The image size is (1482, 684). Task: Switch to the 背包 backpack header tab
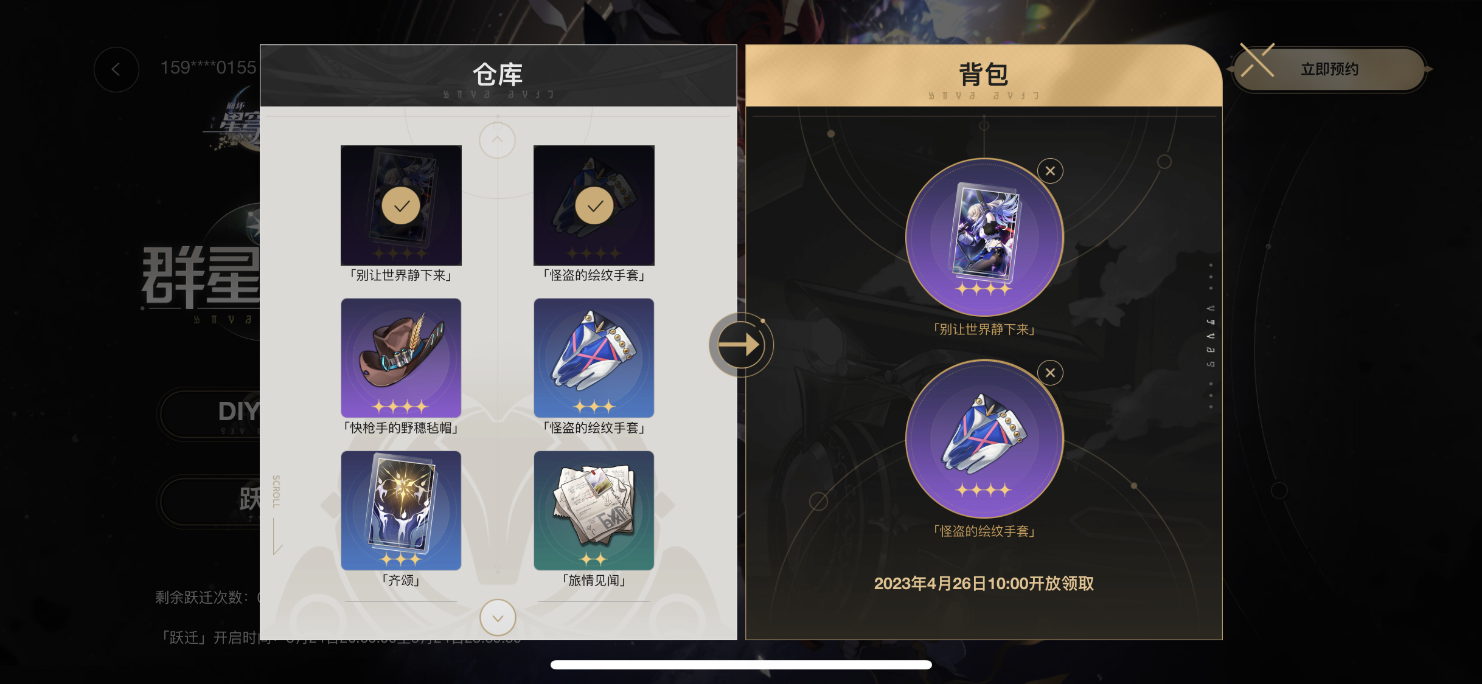(x=984, y=75)
